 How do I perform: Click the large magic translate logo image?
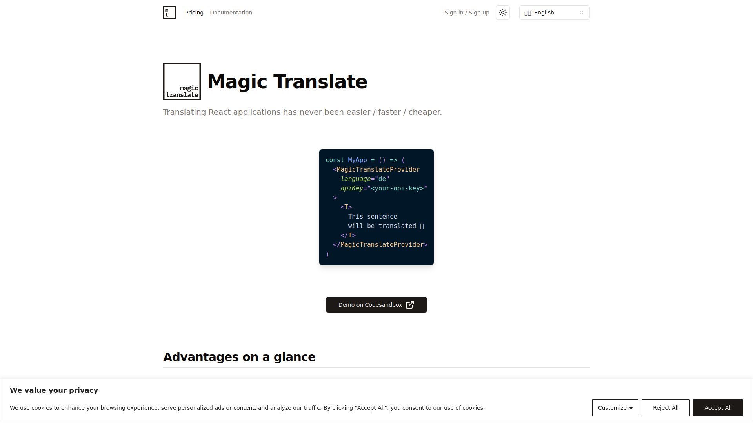[x=182, y=81]
